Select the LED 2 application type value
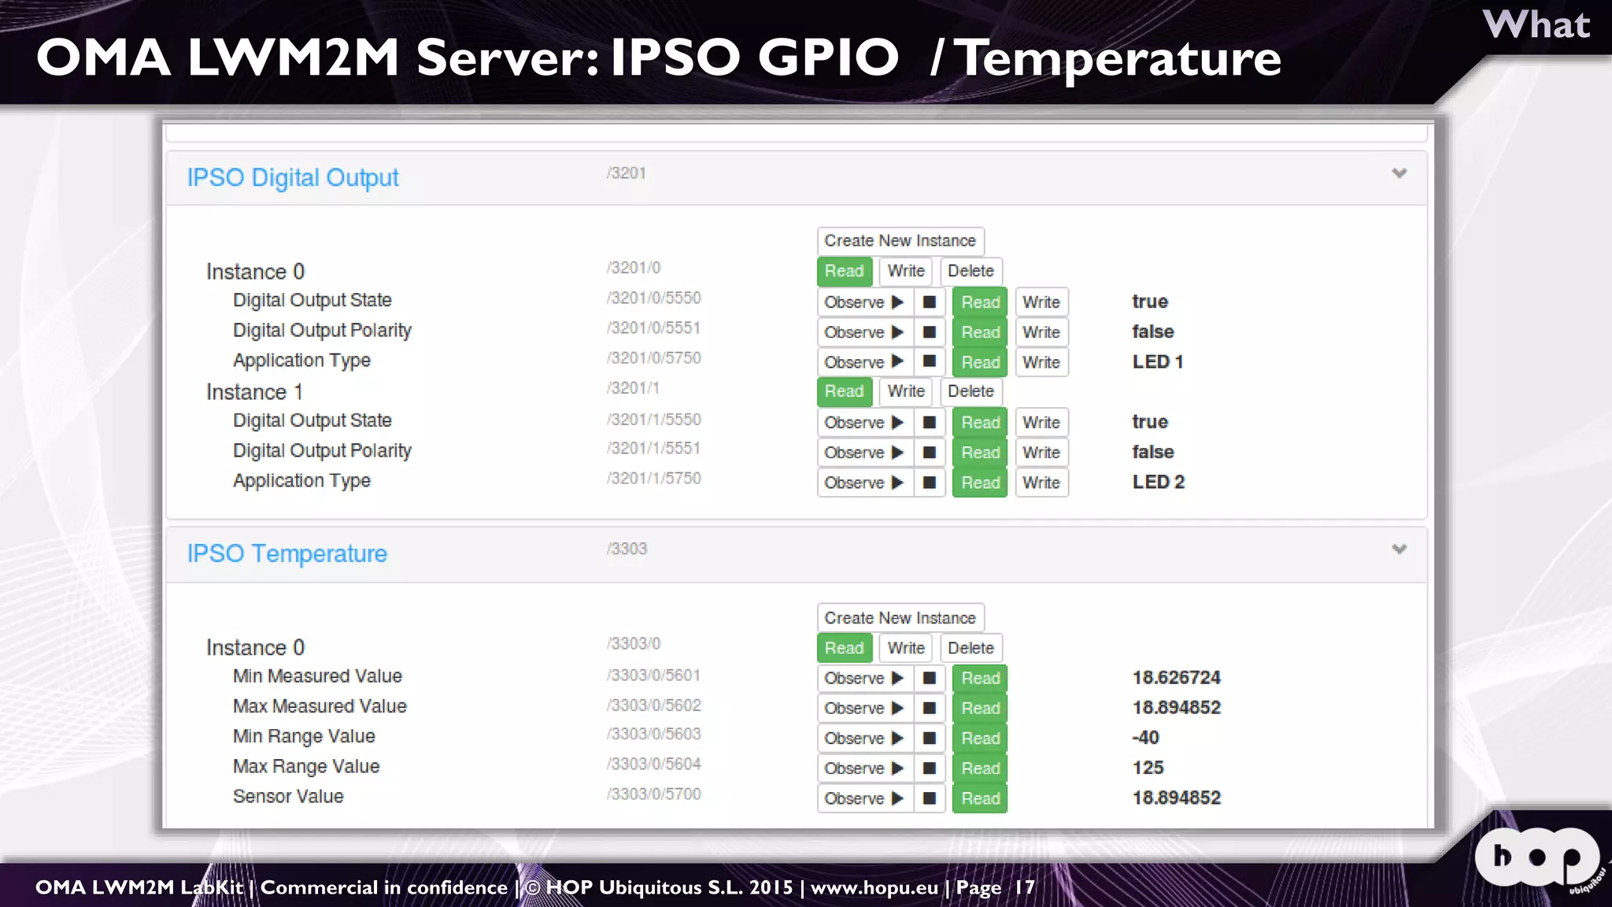 coord(1159,482)
